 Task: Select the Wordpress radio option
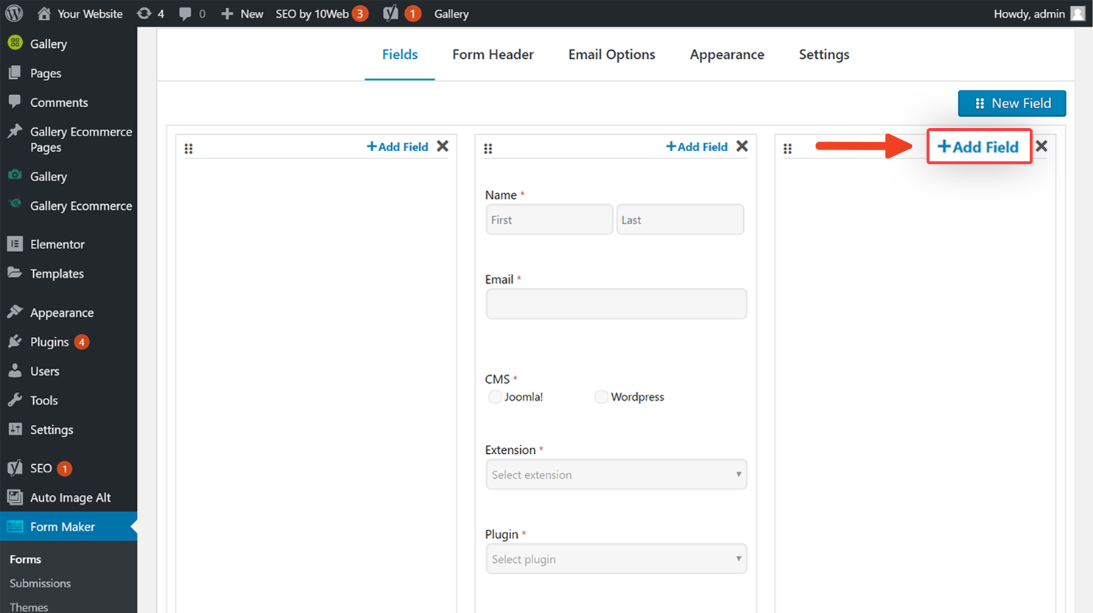(x=602, y=396)
